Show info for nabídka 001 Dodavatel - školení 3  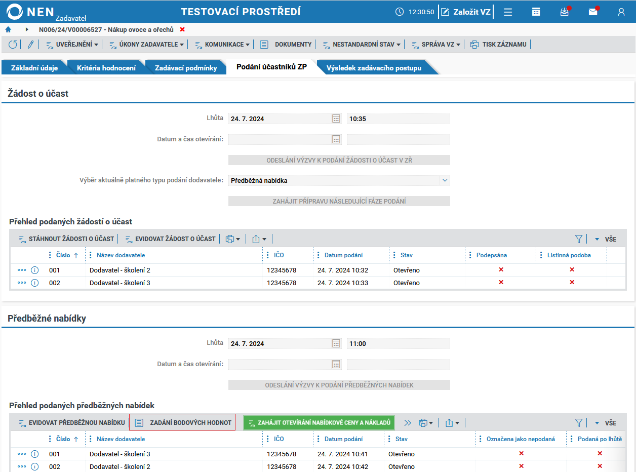(x=34, y=454)
